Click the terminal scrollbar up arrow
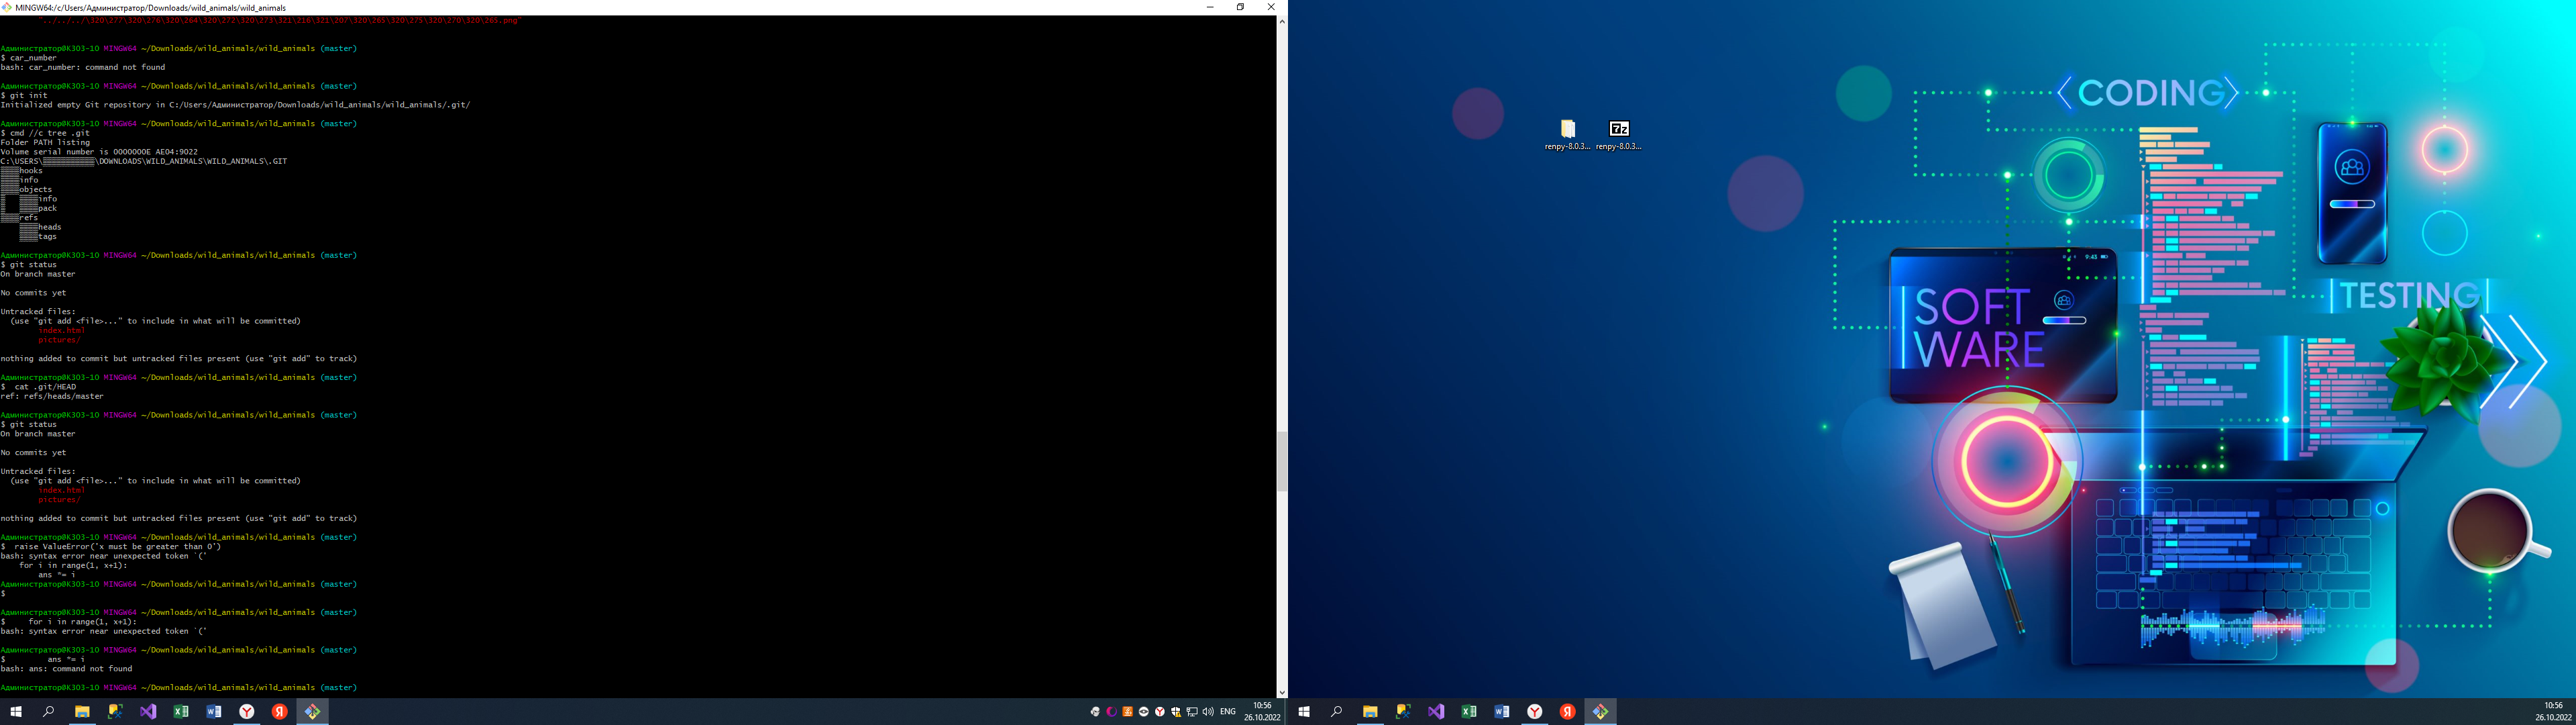2576x725 pixels. coord(1282,21)
